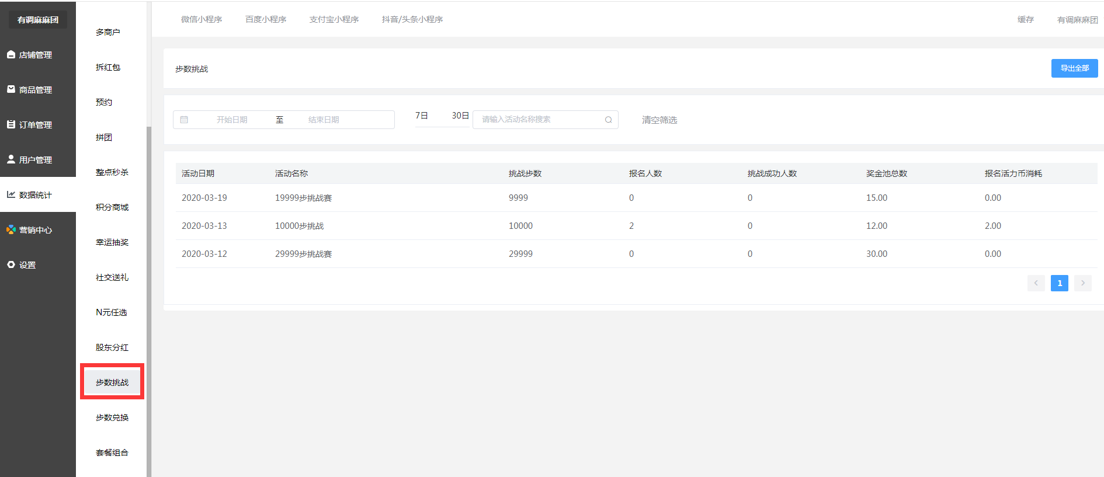Viewport: 1104px width, 477px height.
Task: Select 拆红包 in the submenu
Action: pyautogui.click(x=108, y=67)
